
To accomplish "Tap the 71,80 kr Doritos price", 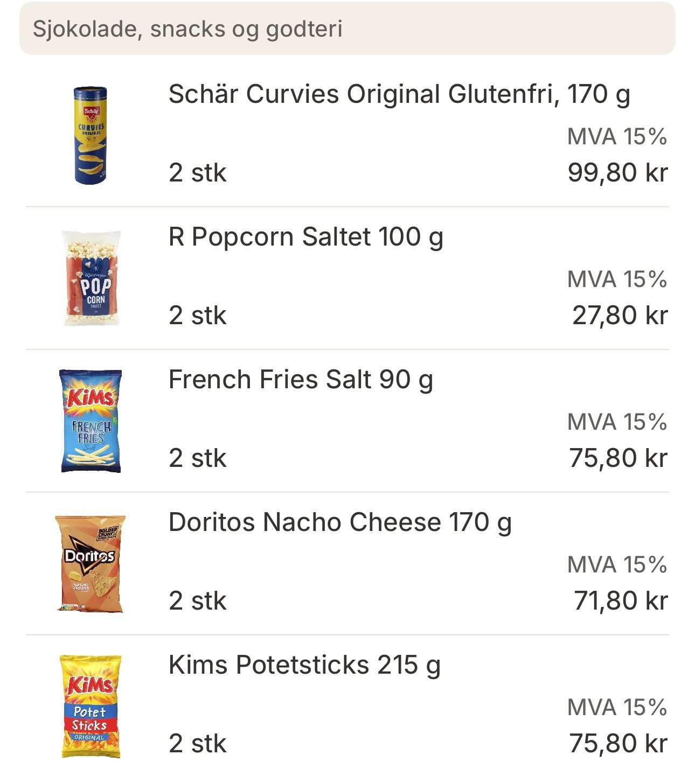I will tap(621, 601).
